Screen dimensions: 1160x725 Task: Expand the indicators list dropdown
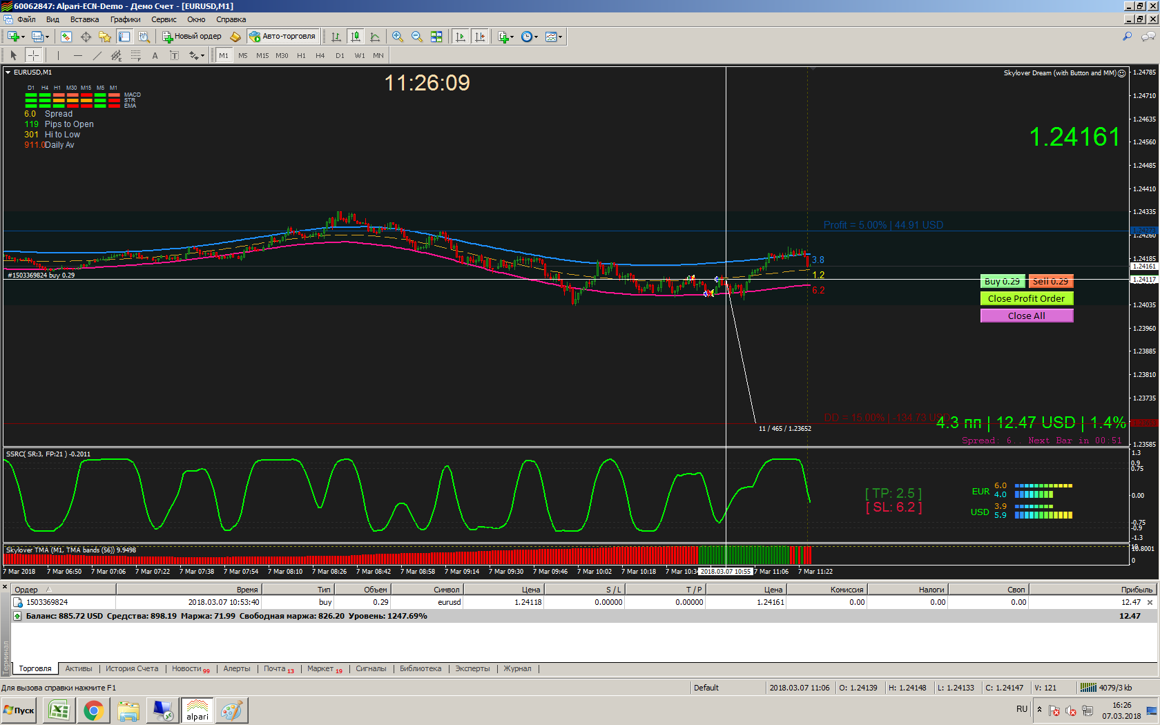point(512,37)
